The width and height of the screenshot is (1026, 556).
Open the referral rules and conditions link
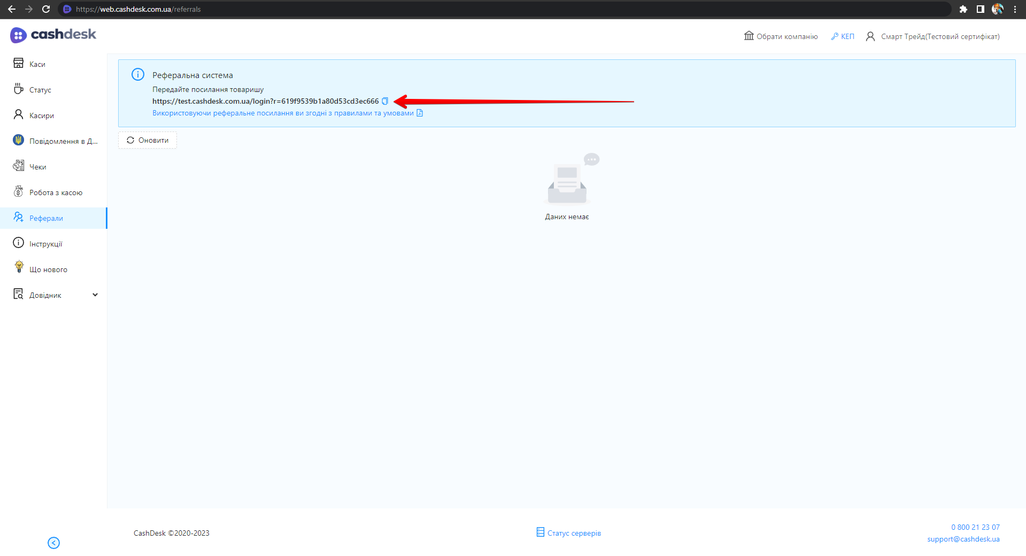(x=283, y=113)
